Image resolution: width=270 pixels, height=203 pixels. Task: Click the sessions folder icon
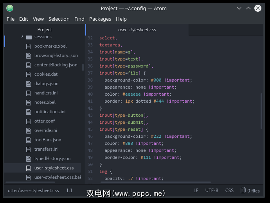pos(29,37)
